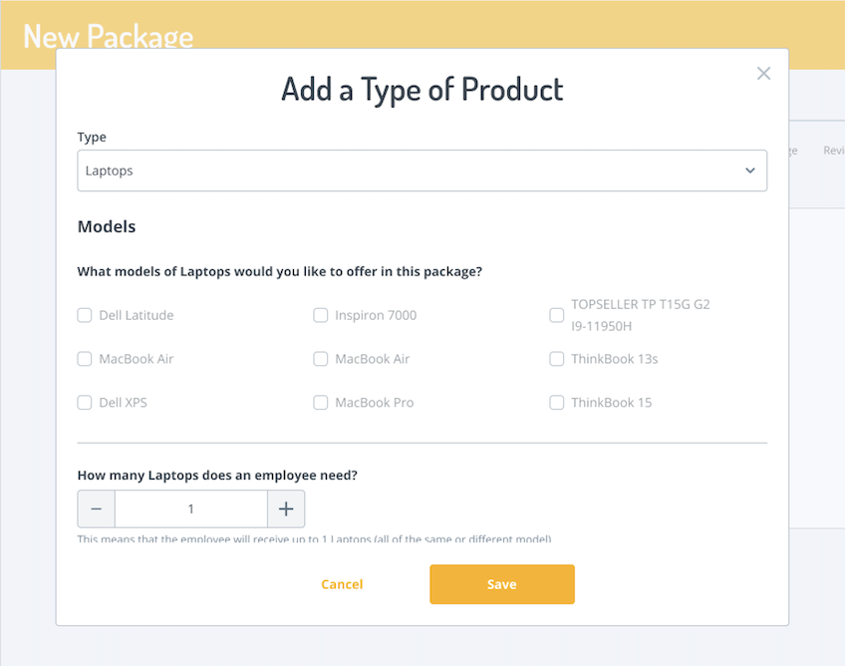Image resolution: width=845 pixels, height=666 pixels.
Task: Decrease laptop count with the minus icon
Action: pyautogui.click(x=96, y=508)
